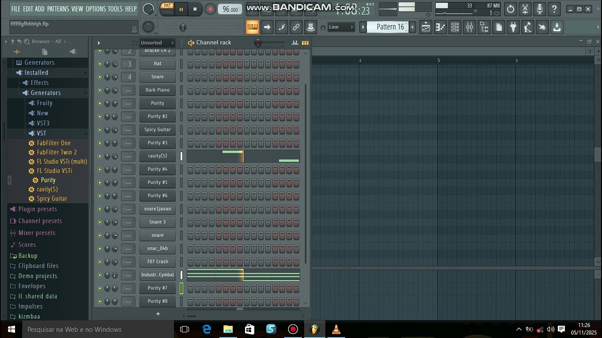The width and height of the screenshot is (602, 338).
Task: Click the undo history circular arrow icon
Action: pos(511,9)
